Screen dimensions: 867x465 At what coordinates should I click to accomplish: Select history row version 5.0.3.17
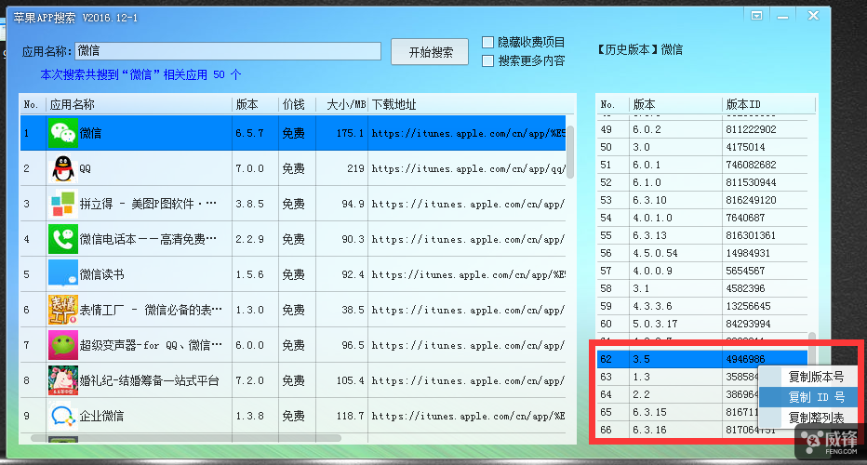[x=702, y=324]
